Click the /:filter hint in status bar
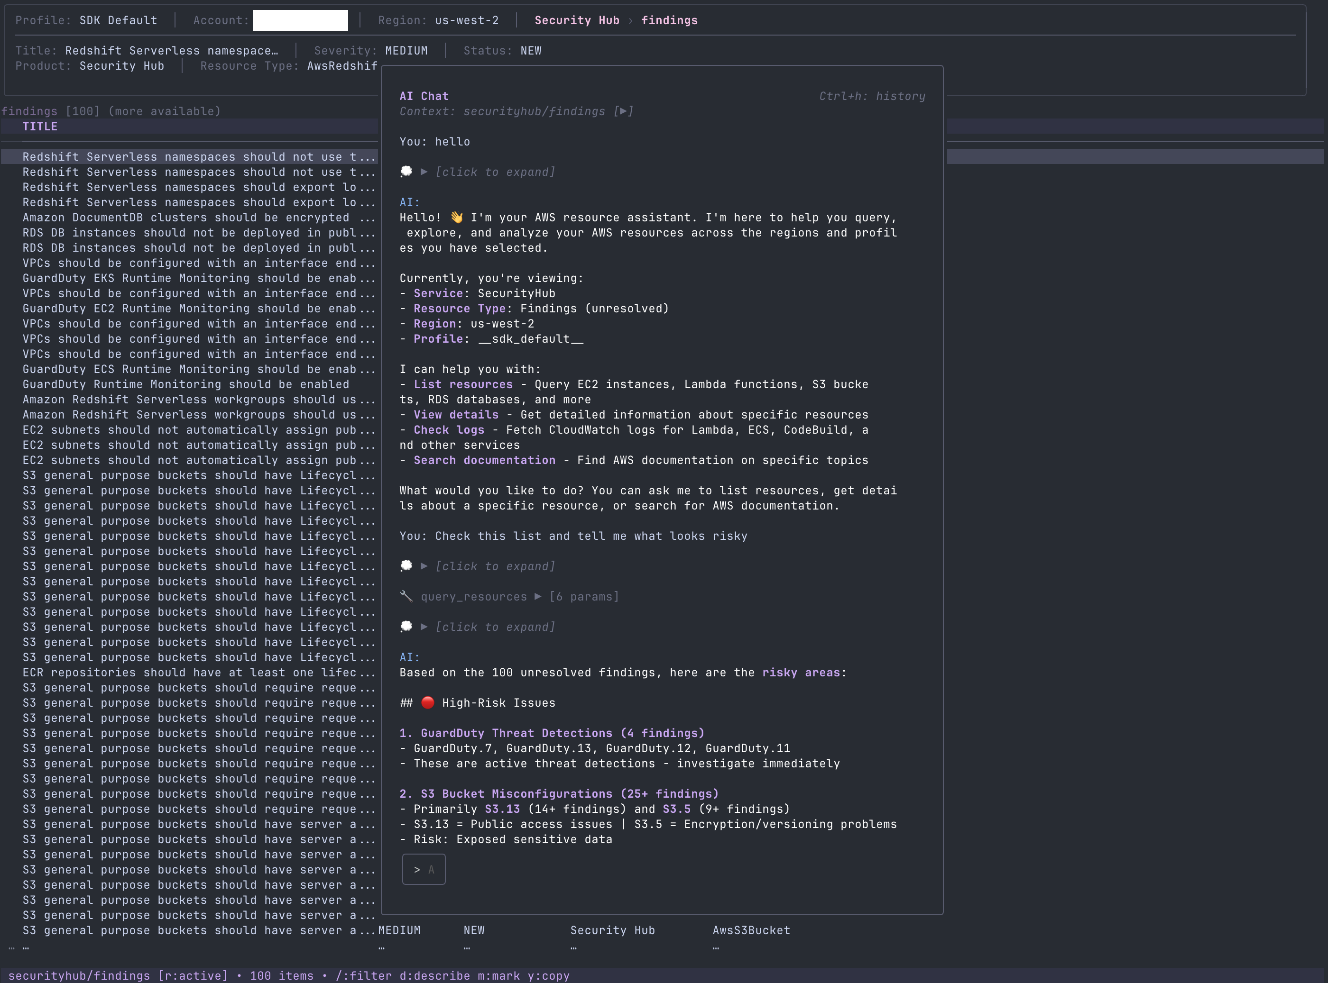The image size is (1328, 983). click(x=364, y=975)
